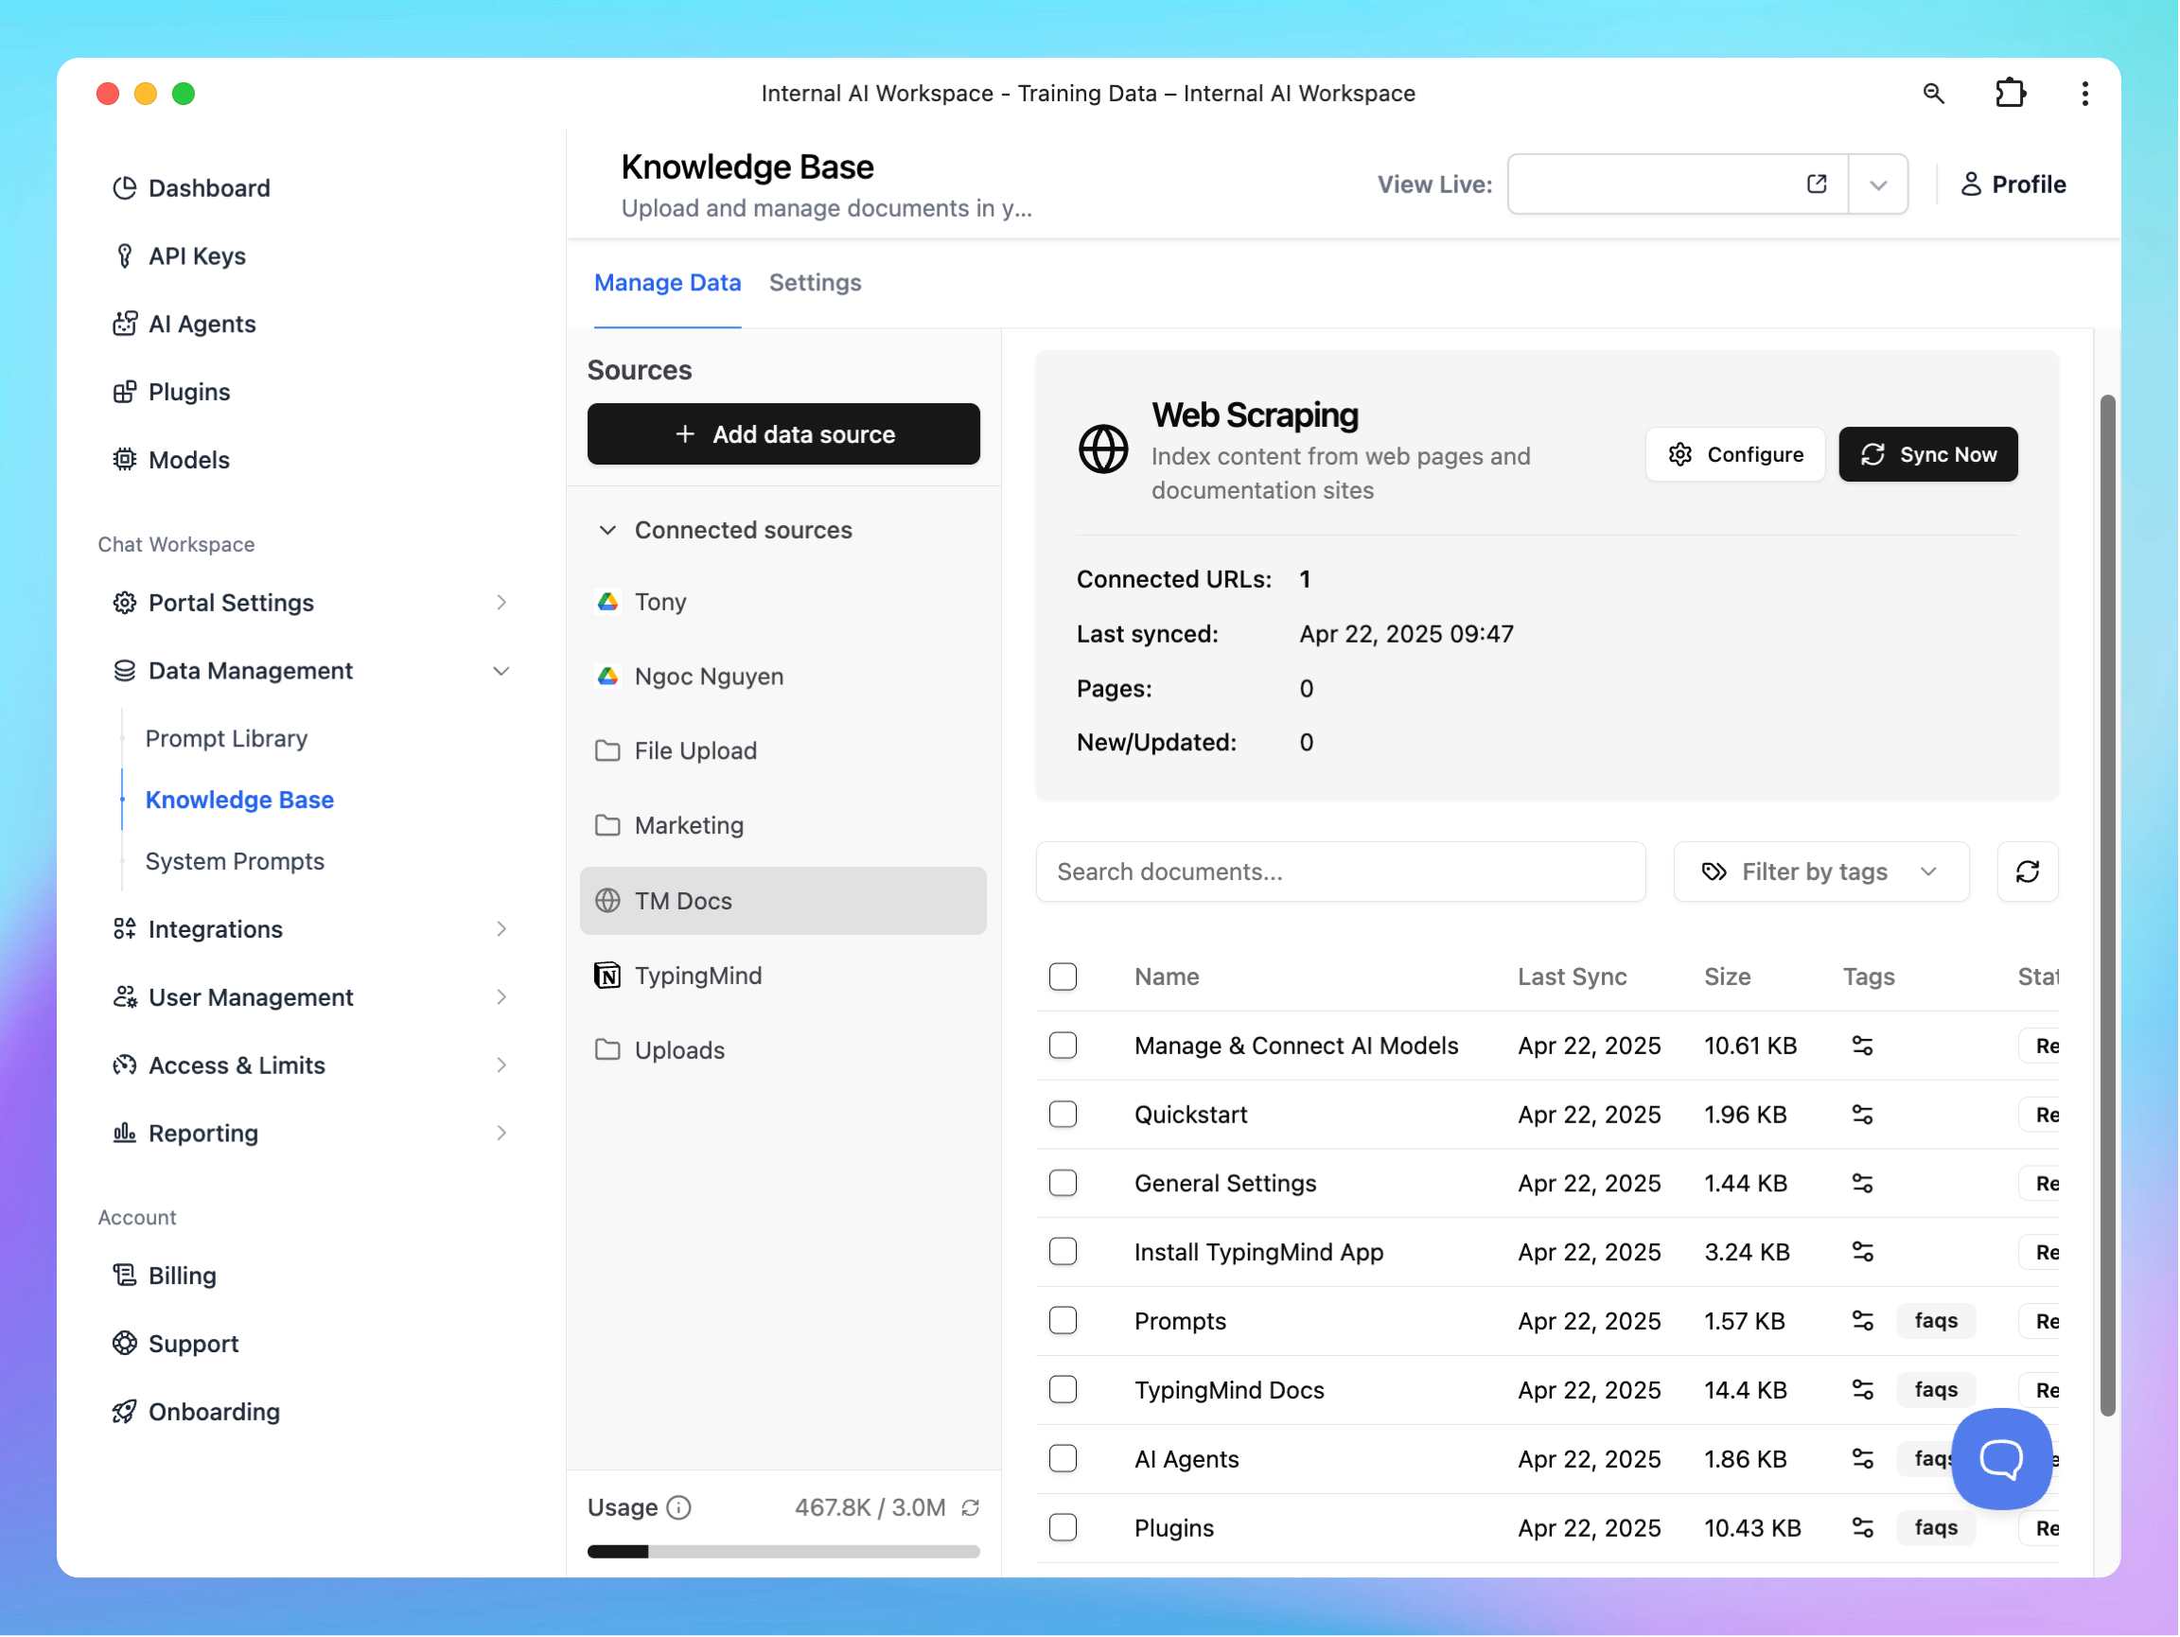
Task: Select the Ngoc Nguyen source
Action: (x=783, y=678)
